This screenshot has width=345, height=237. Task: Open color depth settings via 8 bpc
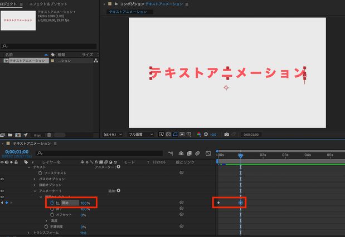38,135
